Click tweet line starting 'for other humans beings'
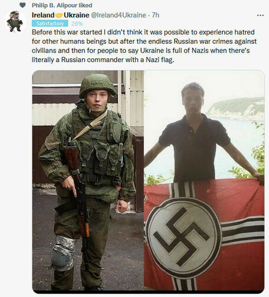 click(x=144, y=41)
